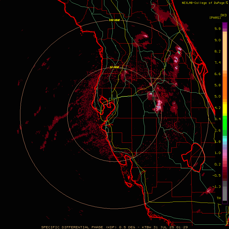Click the 0.5 DEG elevation text
The height and width of the screenshot is (229, 229).
tap(127, 227)
